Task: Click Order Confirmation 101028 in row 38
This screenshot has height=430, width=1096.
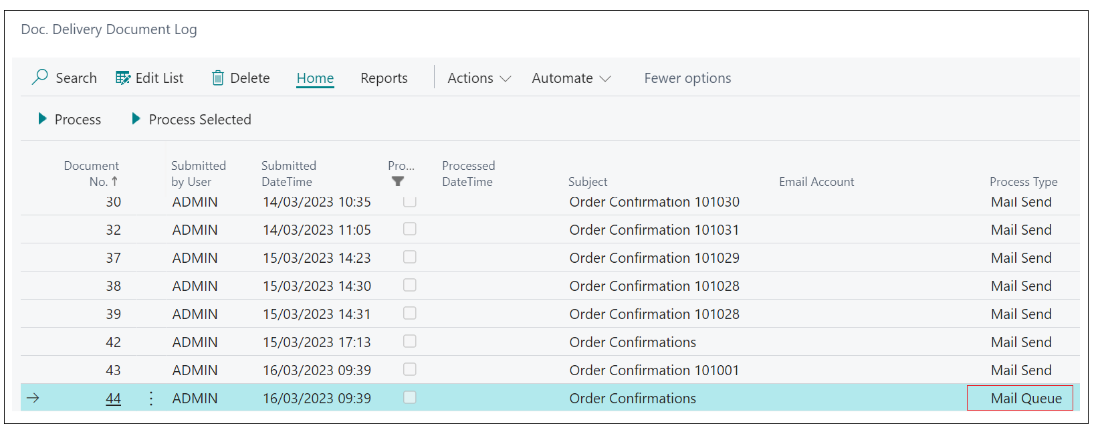Action: coord(654,286)
